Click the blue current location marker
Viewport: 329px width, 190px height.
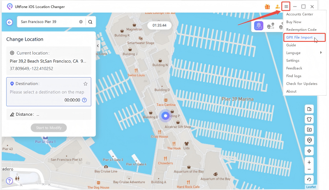tap(166, 116)
